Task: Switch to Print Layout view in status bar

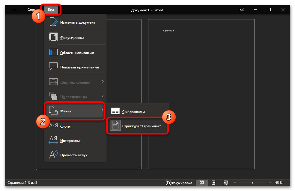Action: coord(213,183)
